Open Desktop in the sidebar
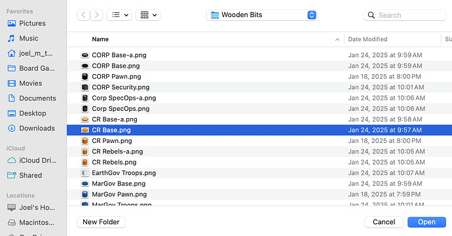The image size is (452, 236). (x=26, y=113)
